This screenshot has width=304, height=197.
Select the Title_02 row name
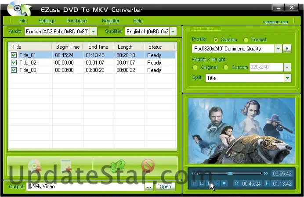point(28,63)
